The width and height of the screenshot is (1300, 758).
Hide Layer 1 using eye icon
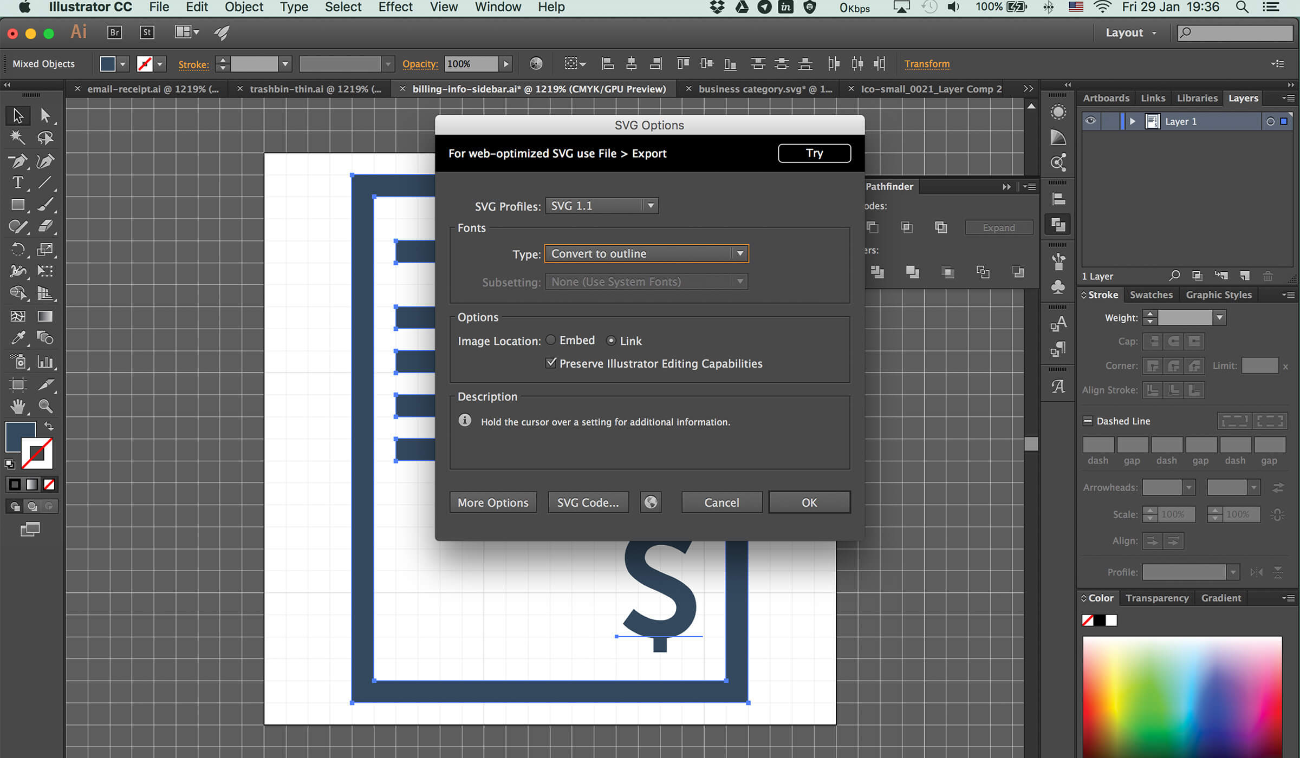(x=1090, y=121)
